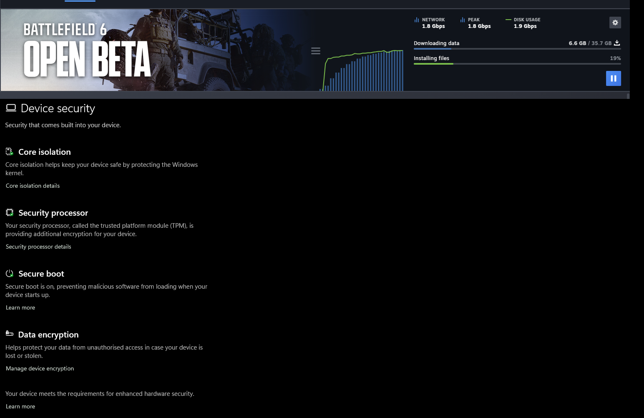Click the Security processor heading
The height and width of the screenshot is (418, 644).
(53, 213)
